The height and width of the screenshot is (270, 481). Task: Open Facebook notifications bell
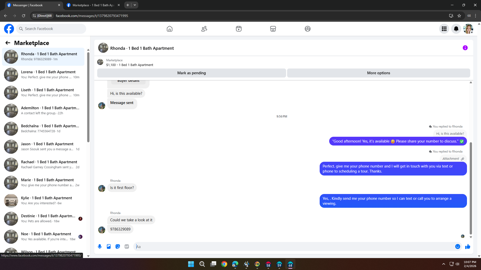click(456, 29)
